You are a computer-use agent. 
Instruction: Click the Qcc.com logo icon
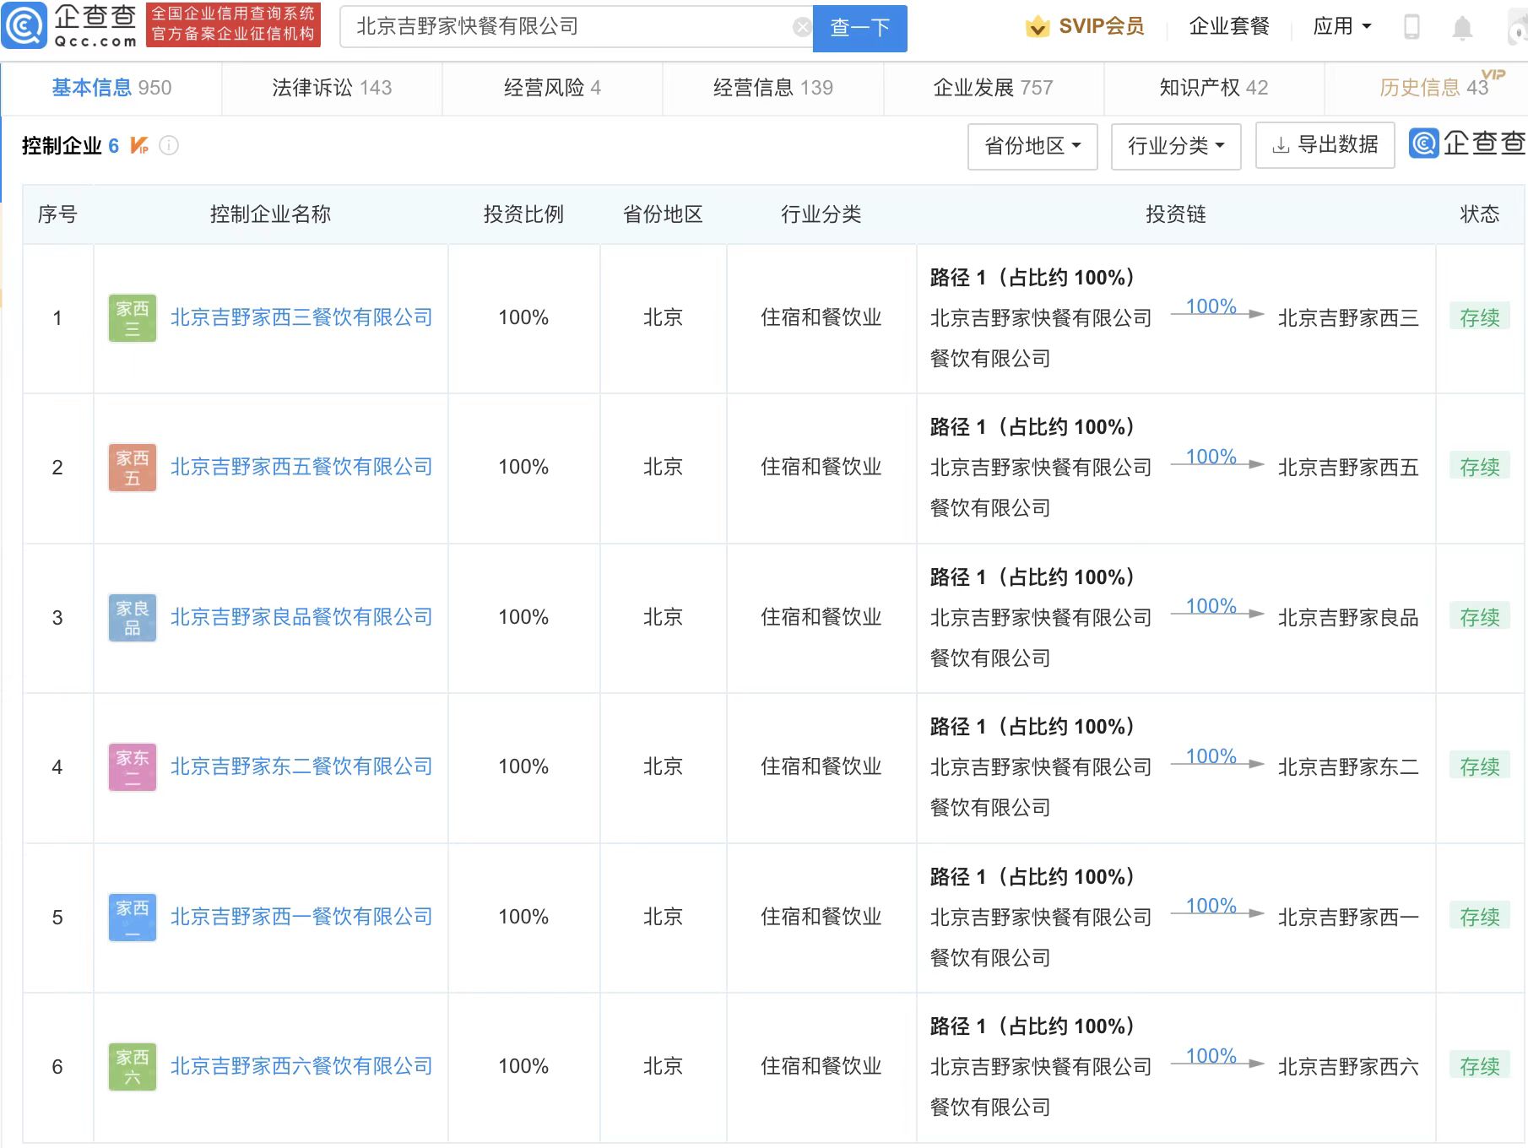[x=24, y=25]
